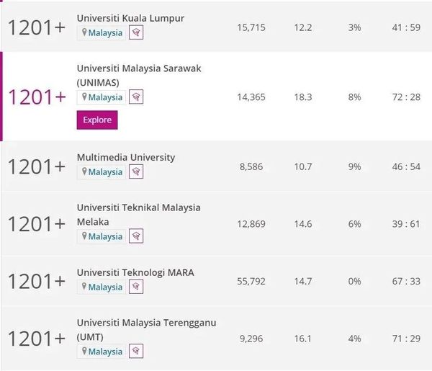The height and width of the screenshot is (371, 432).
Task: Click graduation cap icon for Universiti Kuala Lumpur
Action: tap(136, 33)
